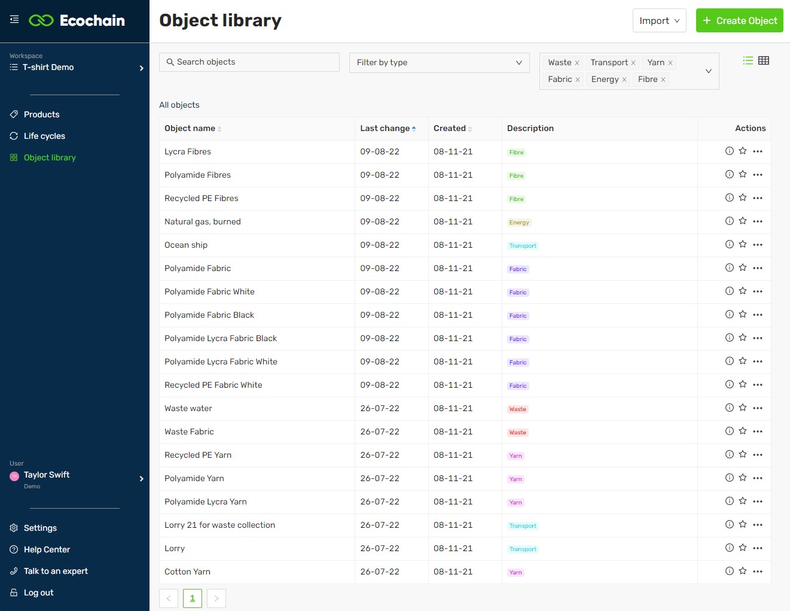Open the Filter by type dropdown
Image resolution: width=790 pixels, height=611 pixels.
point(439,62)
